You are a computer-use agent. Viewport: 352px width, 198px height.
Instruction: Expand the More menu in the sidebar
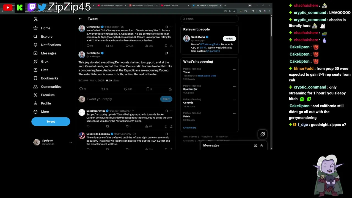[41, 112]
